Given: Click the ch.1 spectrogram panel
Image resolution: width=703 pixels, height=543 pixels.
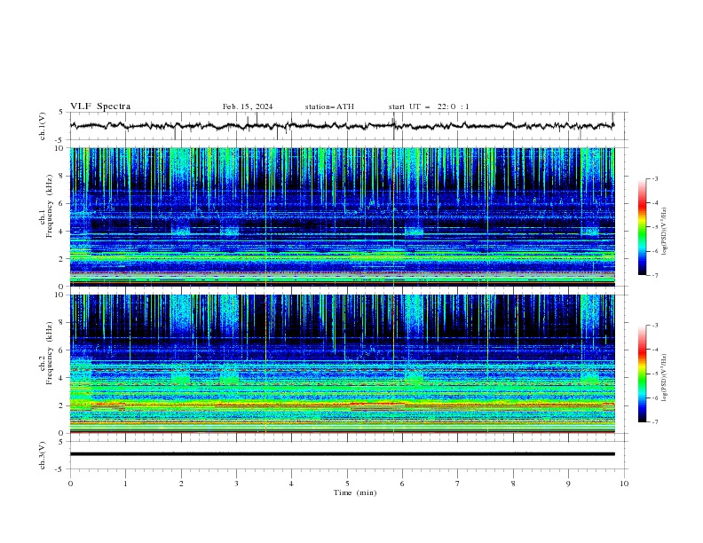Looking at the screenshot, I should tap(342, 216).
